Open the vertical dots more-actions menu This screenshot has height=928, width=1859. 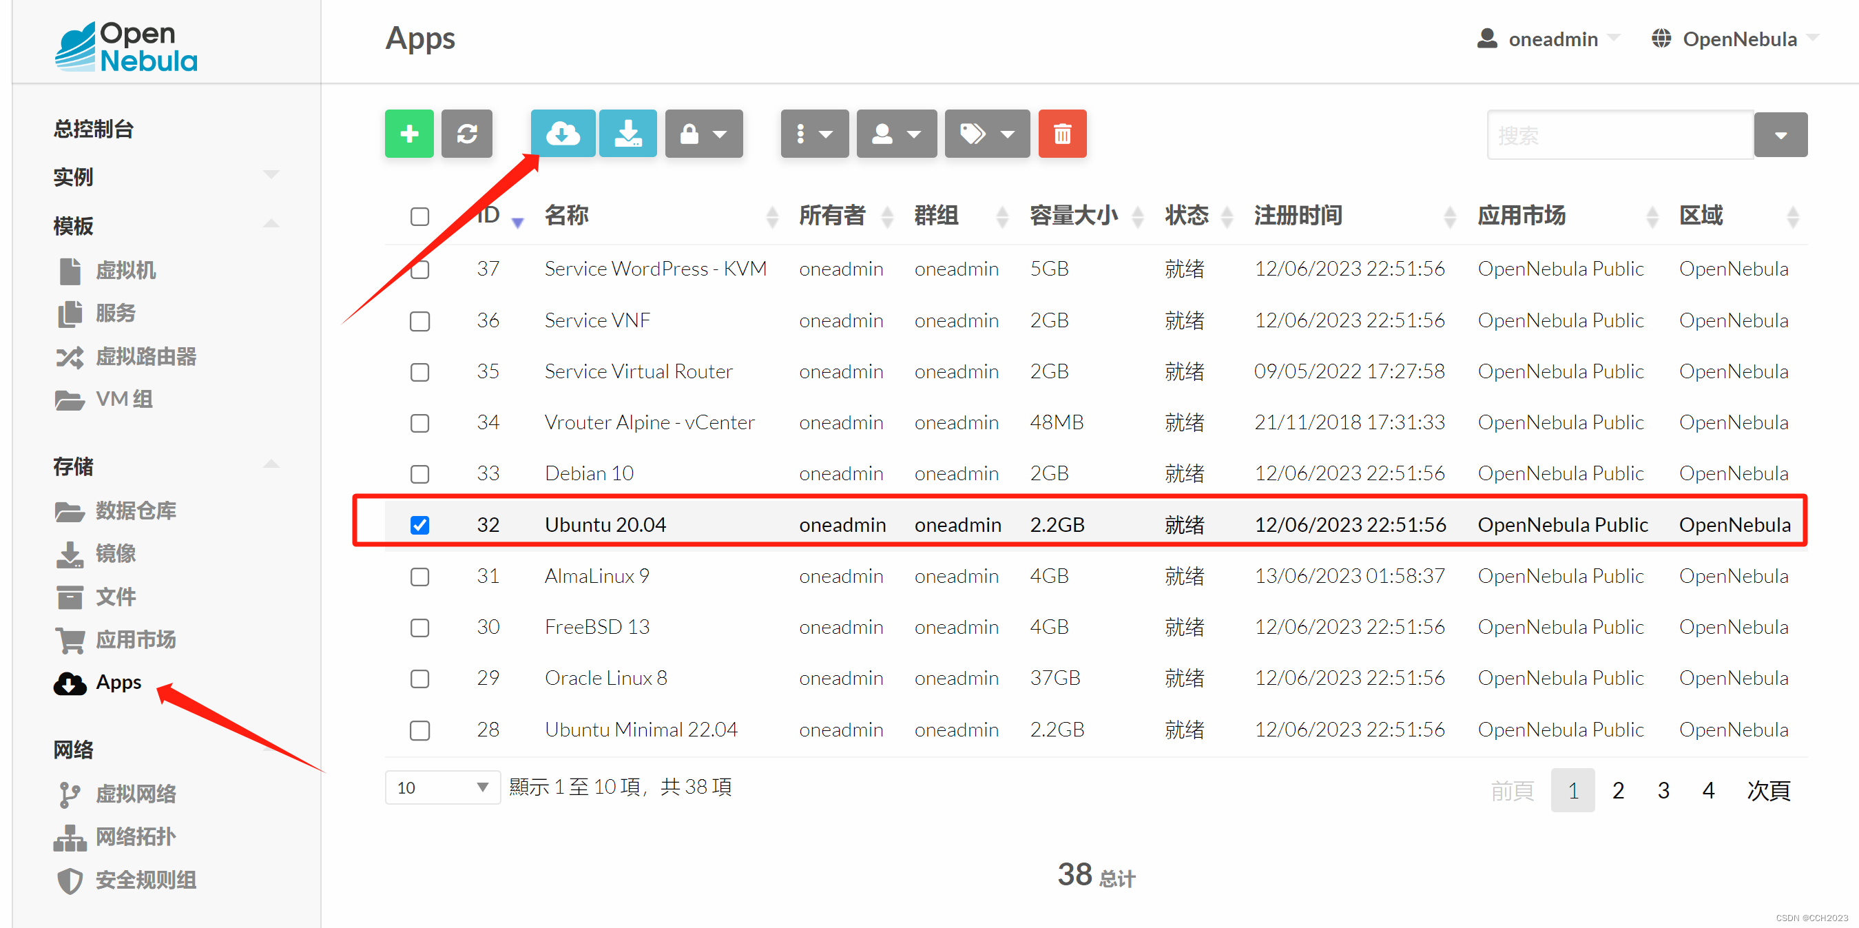(x=813, y=134)
